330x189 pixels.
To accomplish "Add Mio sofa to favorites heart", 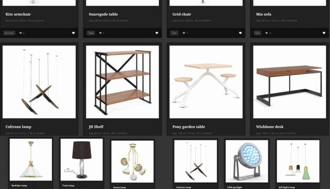I will 324,33.
